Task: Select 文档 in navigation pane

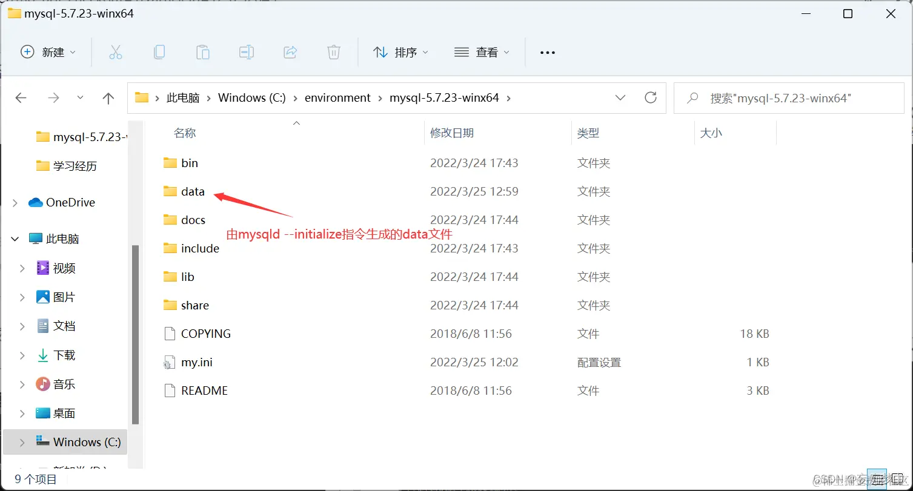Action: [x=56, y=326]
